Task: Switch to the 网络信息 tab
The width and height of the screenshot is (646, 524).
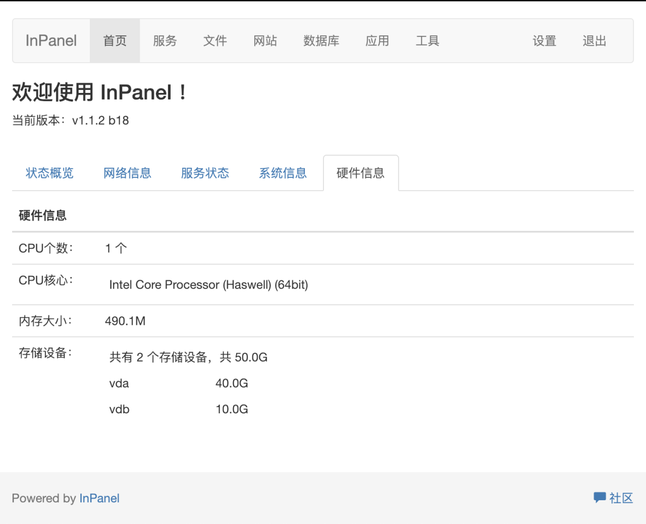Action: pyautogui.click(x=127, y=173)
